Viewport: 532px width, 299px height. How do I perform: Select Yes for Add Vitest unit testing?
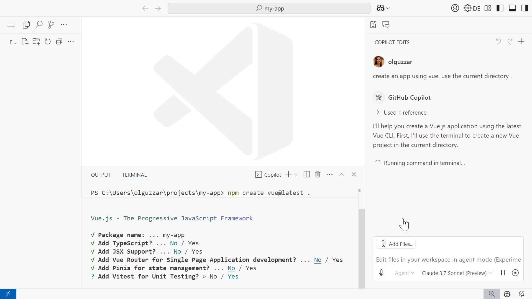pos(233,276)
